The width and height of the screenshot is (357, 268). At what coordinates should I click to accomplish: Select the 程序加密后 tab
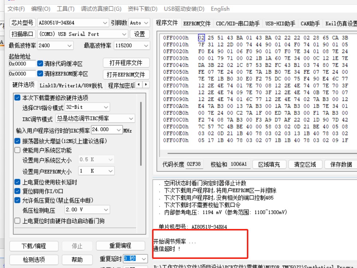point(121,86)
